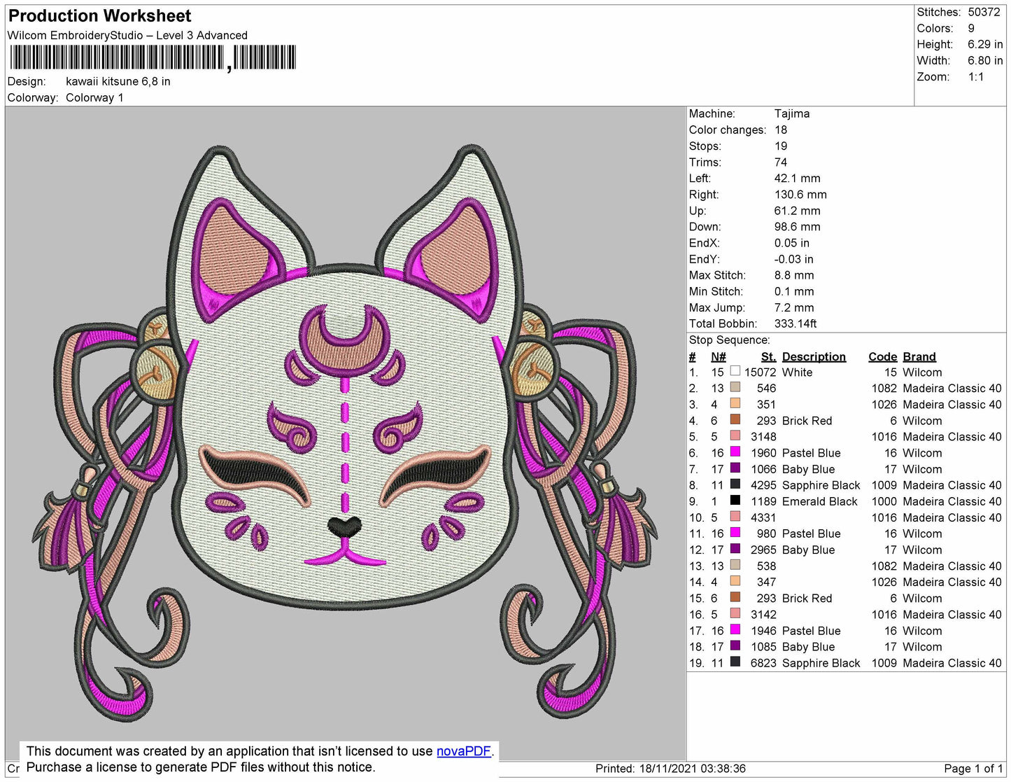Image resolution: width=1011 pixels, height=782 pixels.
Task: Click the peach swatch in stop 3
Action: 735,404
